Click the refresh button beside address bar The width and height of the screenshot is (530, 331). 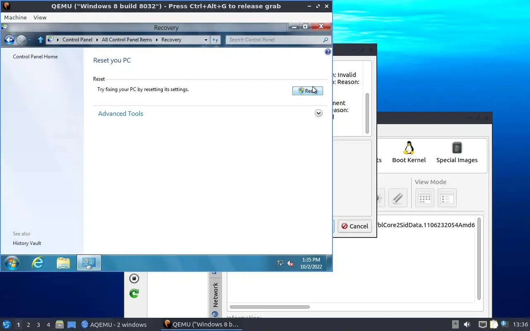215,40
